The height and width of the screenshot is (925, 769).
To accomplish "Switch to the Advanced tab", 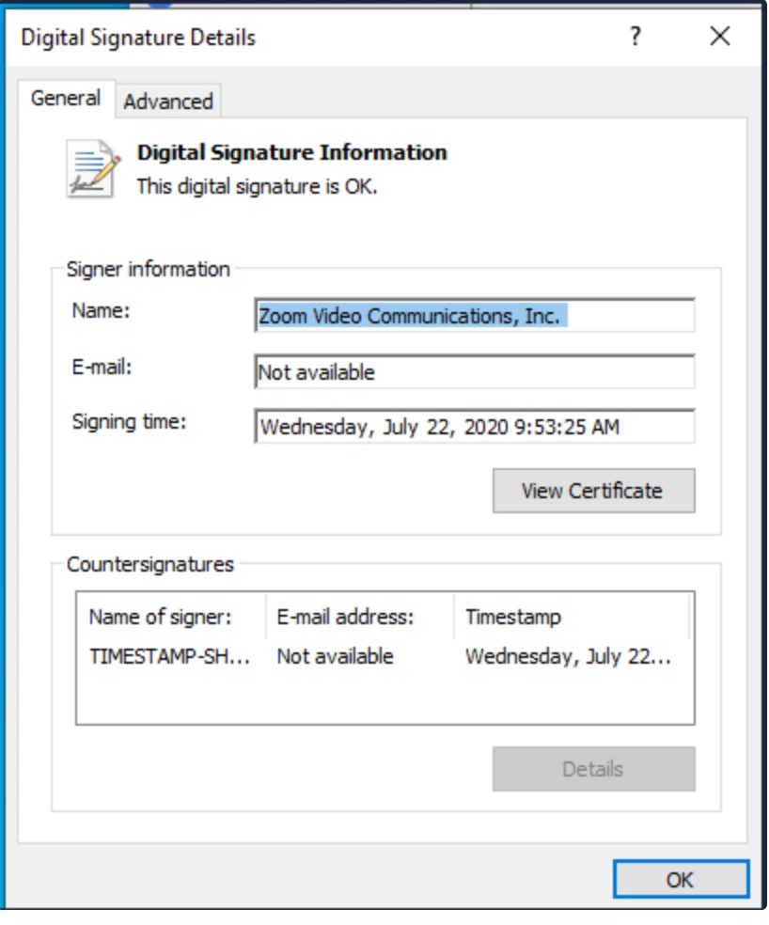I will point(168,101).
